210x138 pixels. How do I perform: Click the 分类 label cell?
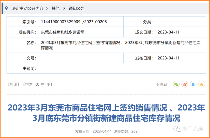(x=148, y=22)
